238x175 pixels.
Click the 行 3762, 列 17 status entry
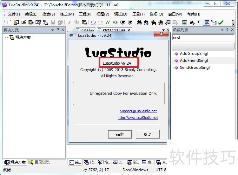[96, 170]
